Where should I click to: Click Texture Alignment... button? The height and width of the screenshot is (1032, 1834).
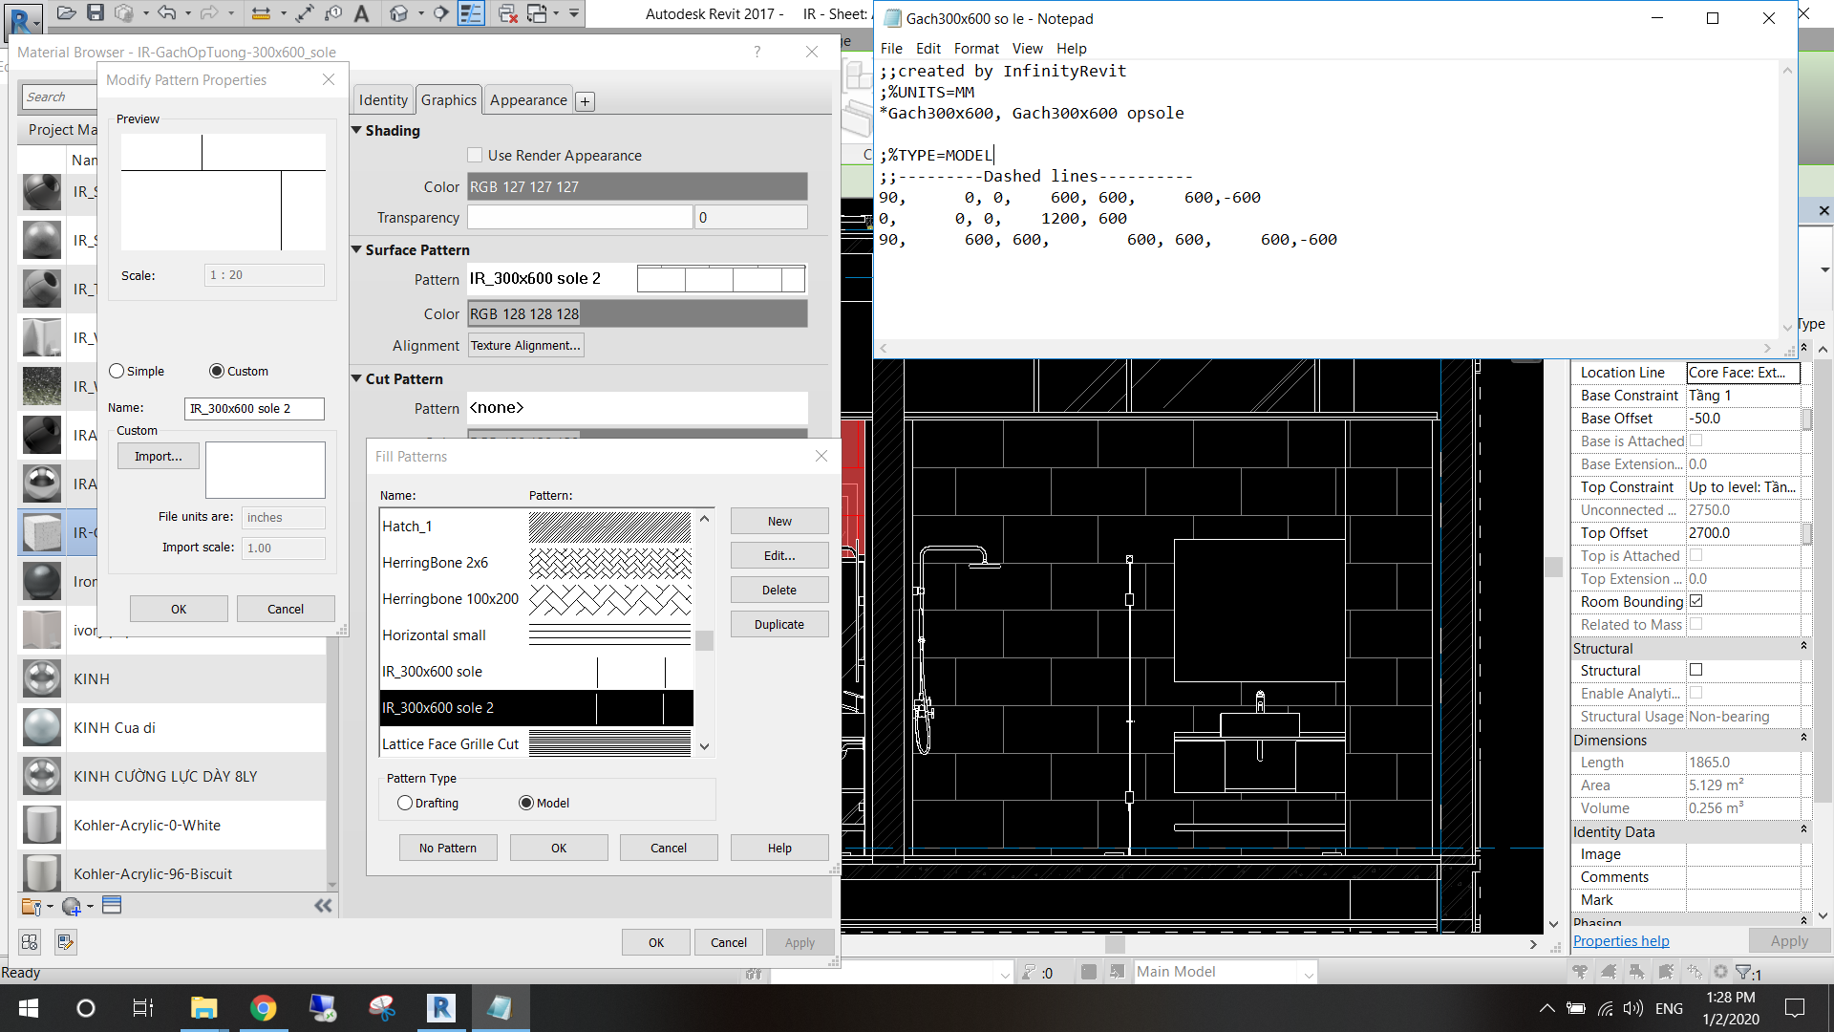coord(525,346)
